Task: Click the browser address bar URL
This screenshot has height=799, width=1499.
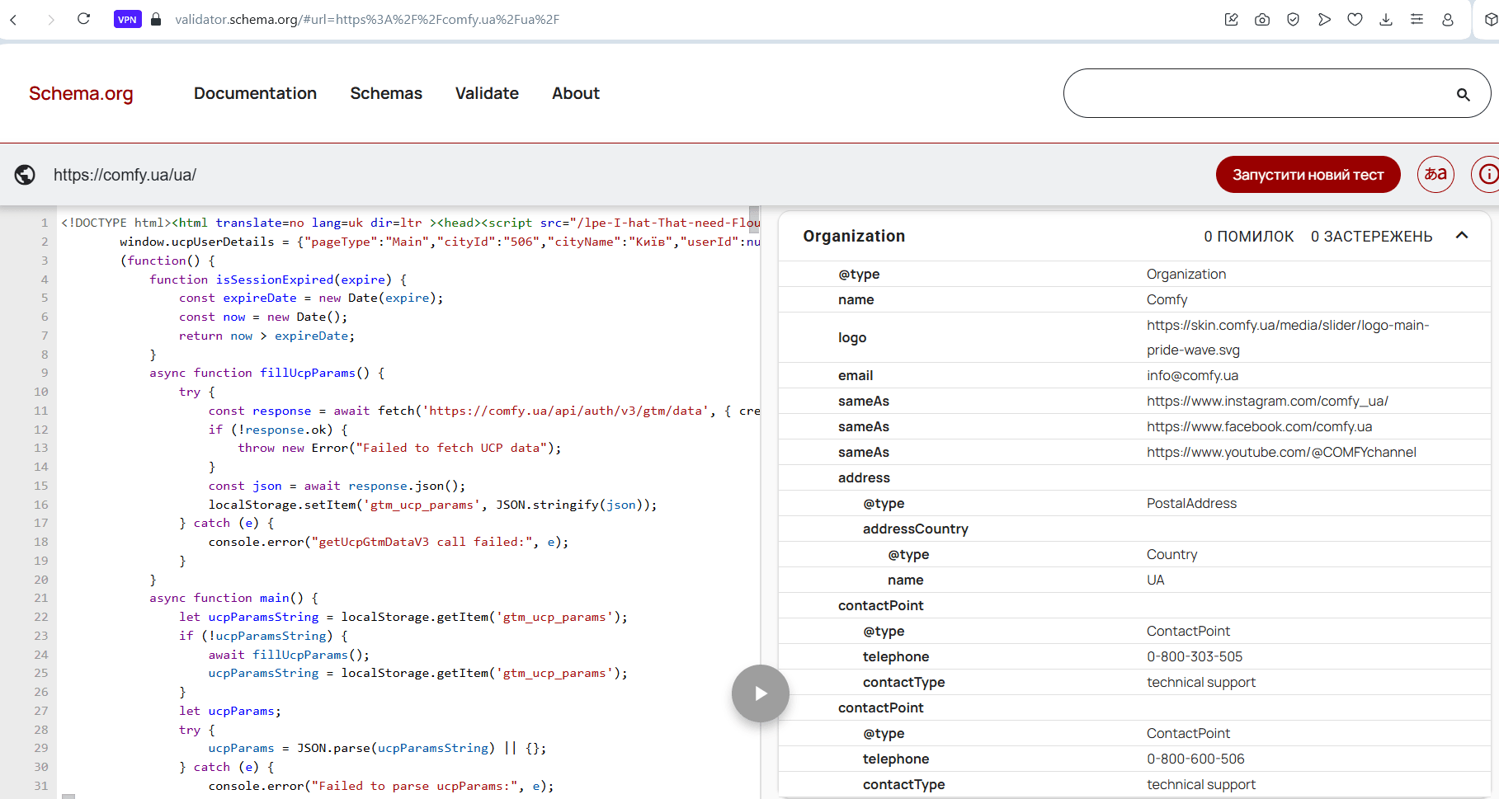Action: pos(367,19)
